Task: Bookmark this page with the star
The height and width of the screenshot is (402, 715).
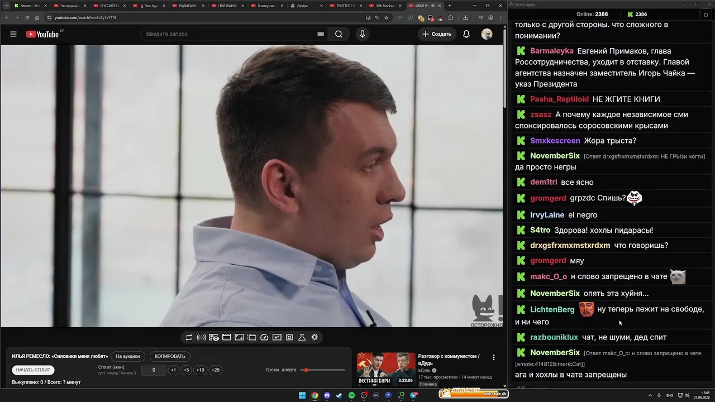Action: point(386,17)
